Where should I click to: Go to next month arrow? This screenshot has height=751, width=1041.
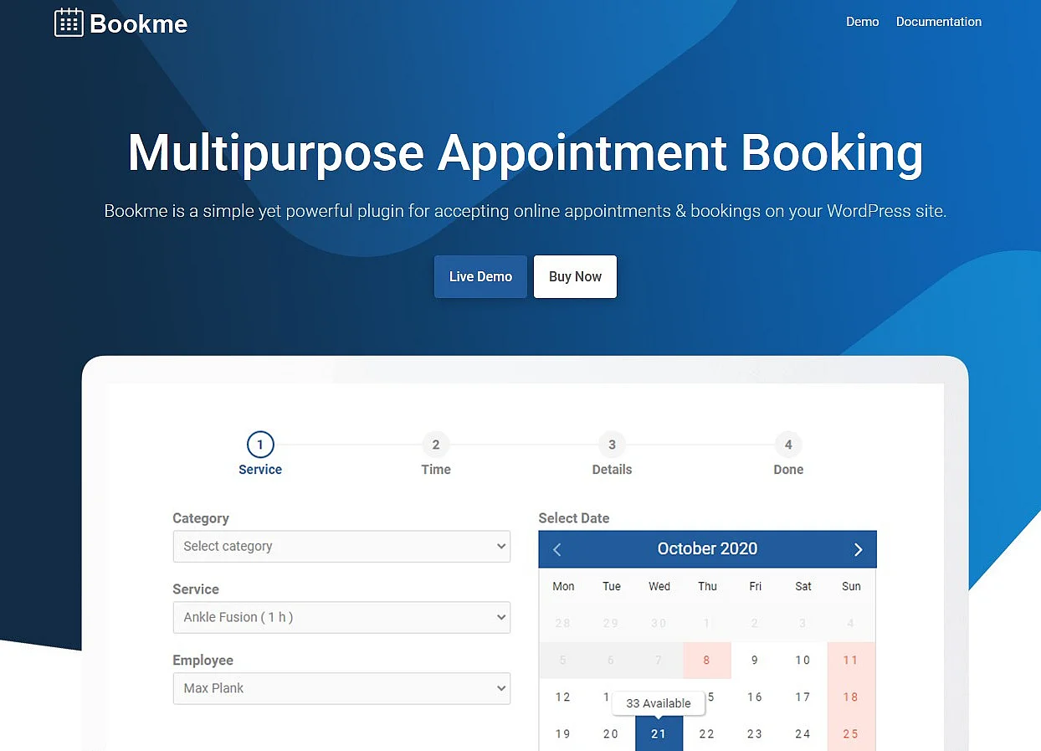pos(858,549)
